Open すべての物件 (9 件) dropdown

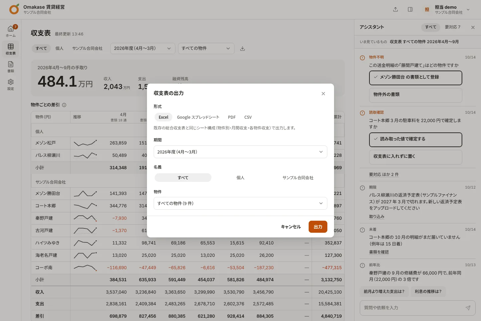[x=240, y=203]
